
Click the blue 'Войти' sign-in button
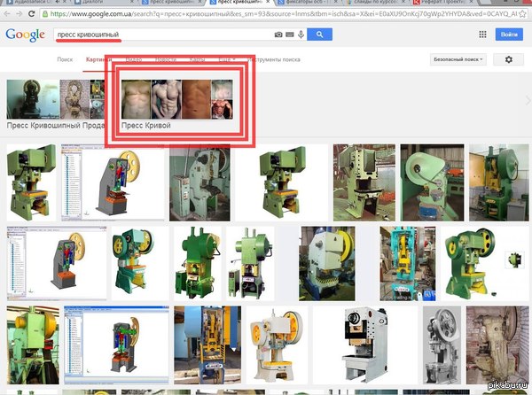coord(509,35)
